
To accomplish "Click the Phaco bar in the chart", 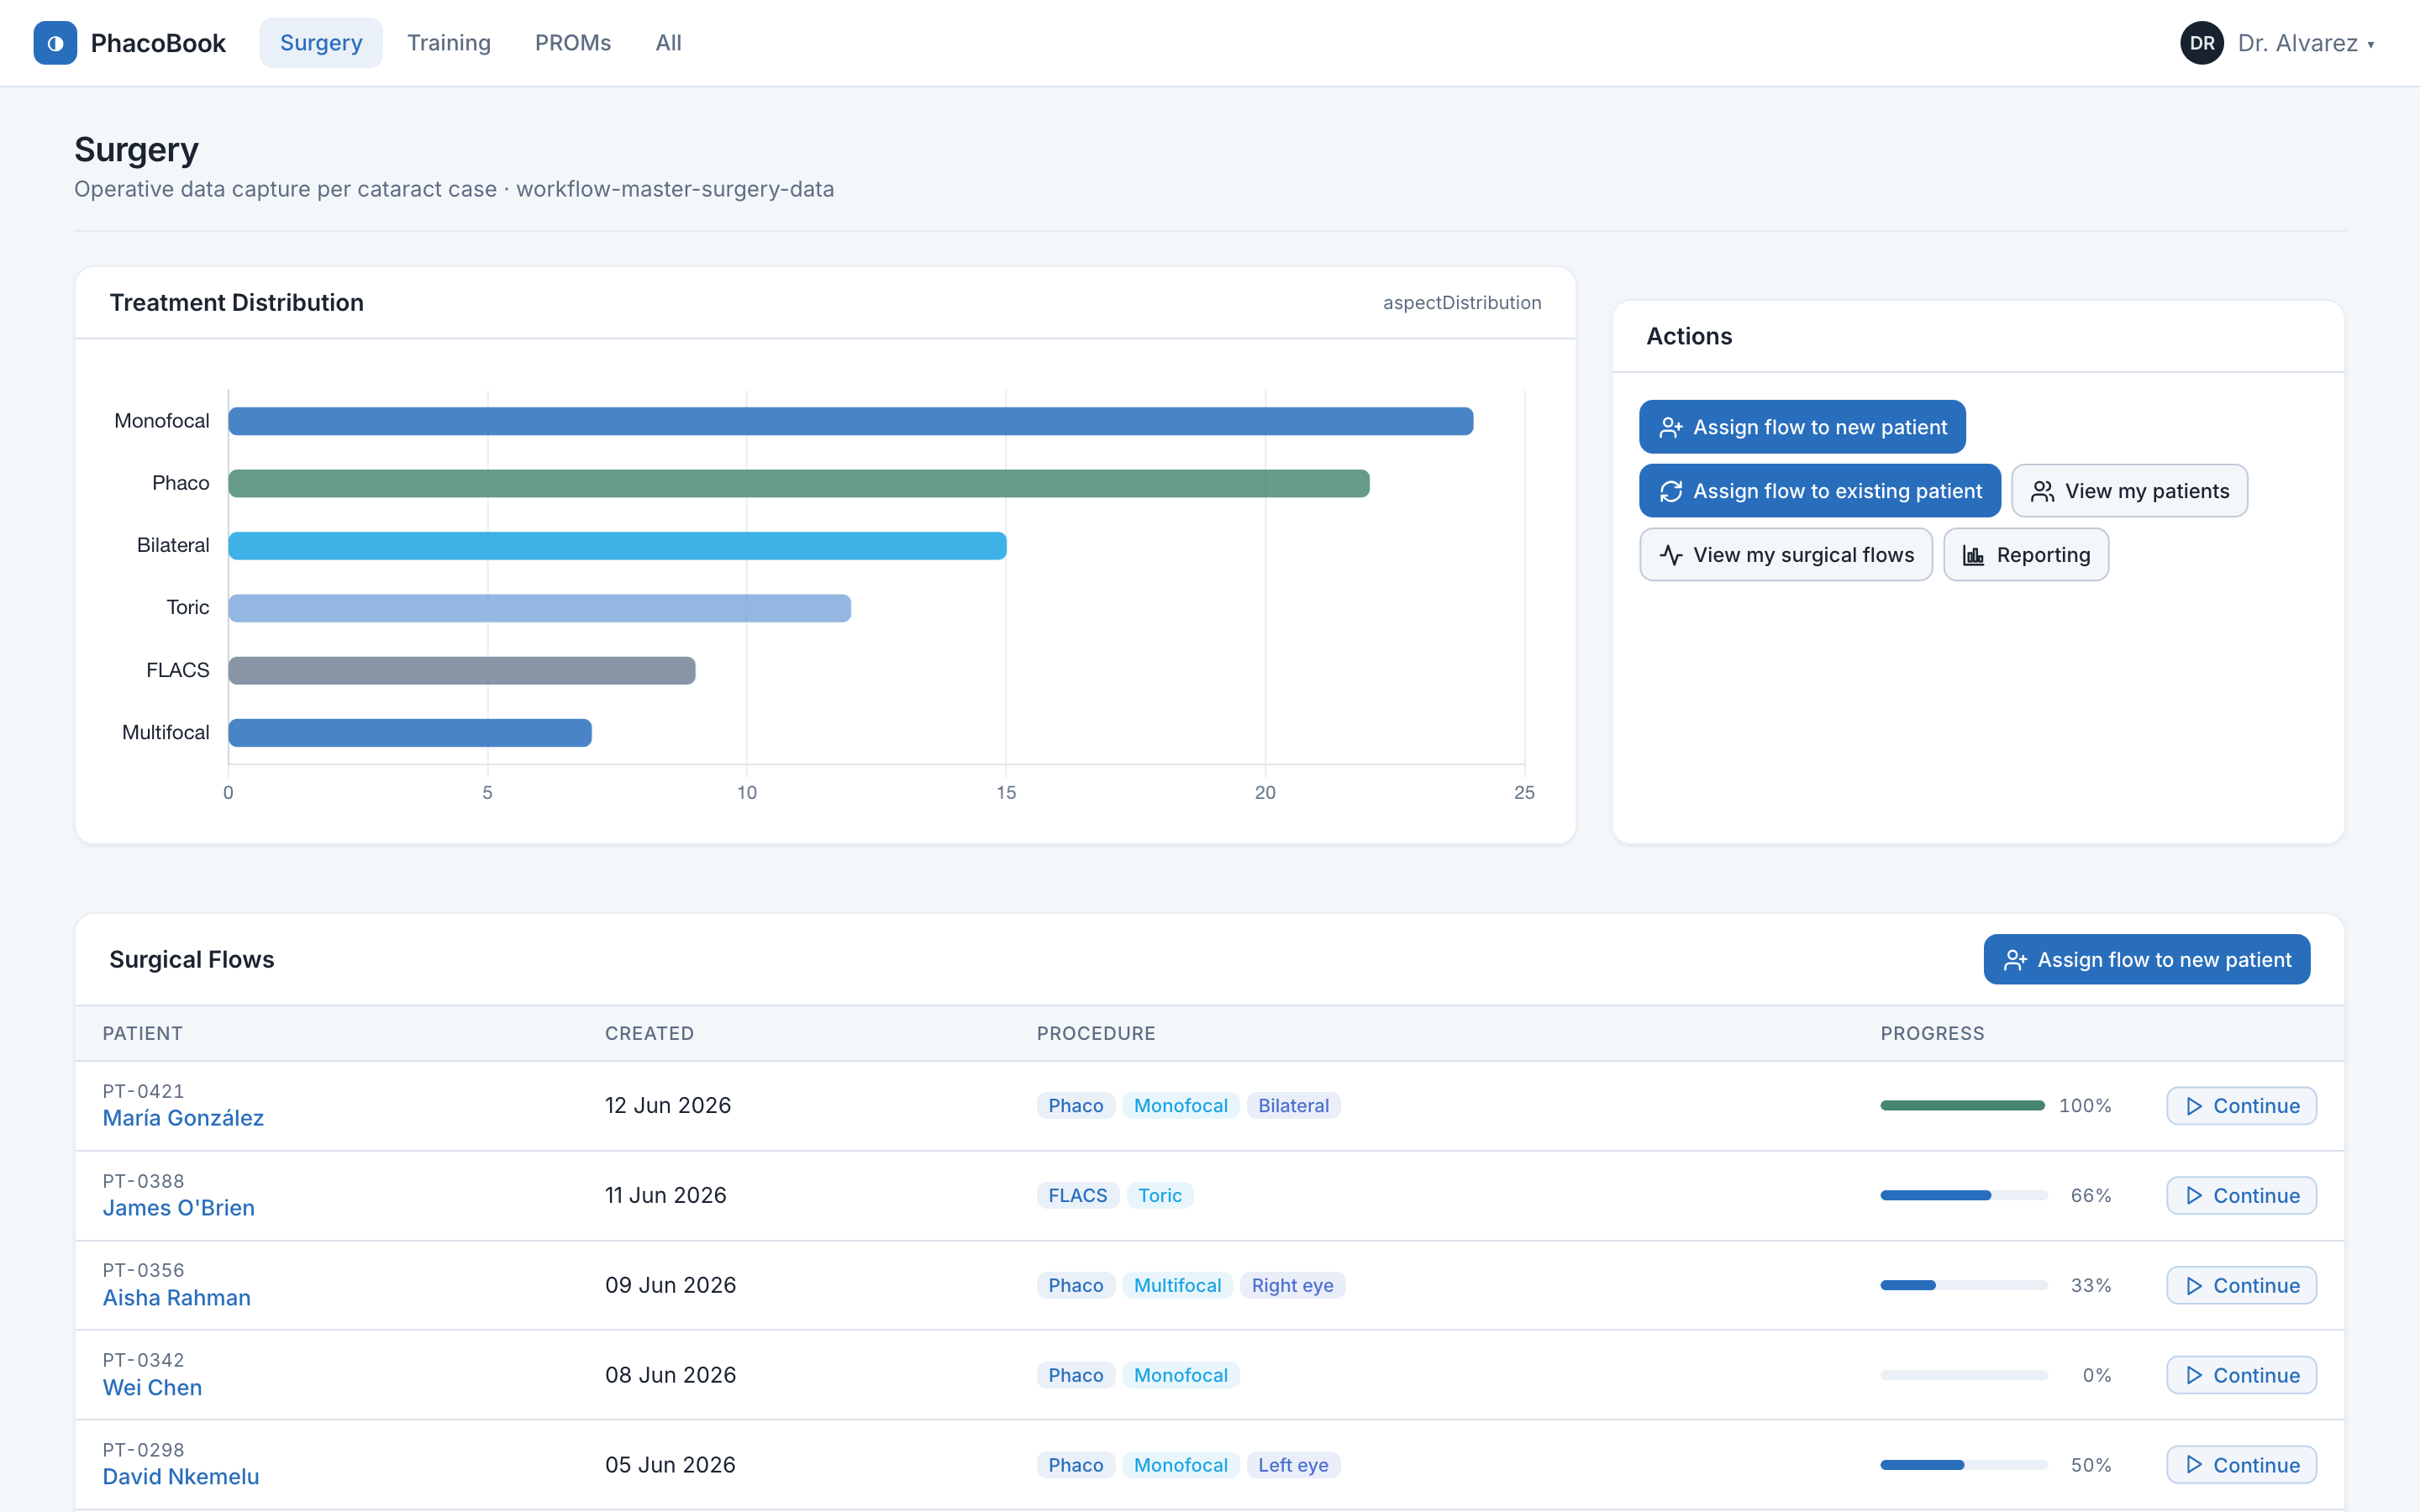I will point(799,484).
